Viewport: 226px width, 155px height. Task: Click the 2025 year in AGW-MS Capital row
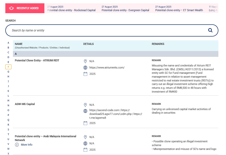tap(92, 123)
